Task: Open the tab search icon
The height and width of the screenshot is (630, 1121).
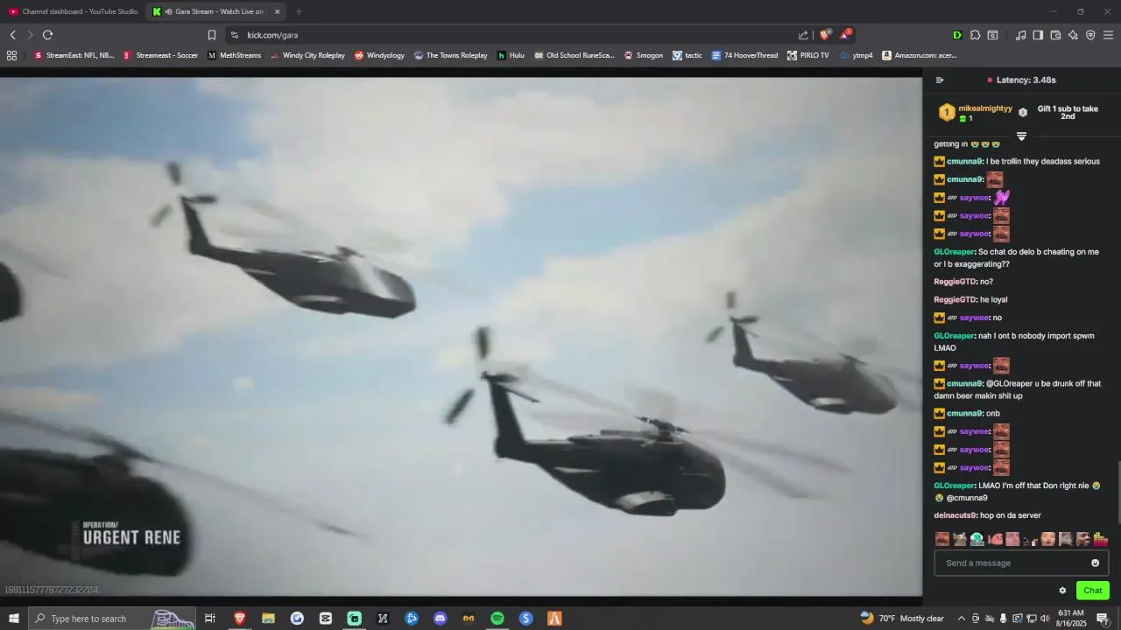Action: click(992, 35)
